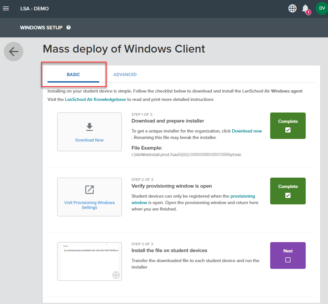Click the external link icon for provisioning settings
328x304 pixels.
pyautogui.click(x=90, y=190)
